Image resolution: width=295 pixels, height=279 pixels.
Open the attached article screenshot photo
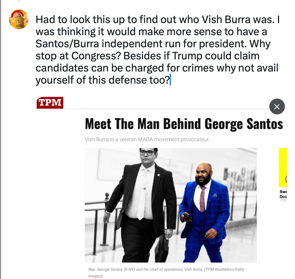pyautogui.click(x=171, y=205)
